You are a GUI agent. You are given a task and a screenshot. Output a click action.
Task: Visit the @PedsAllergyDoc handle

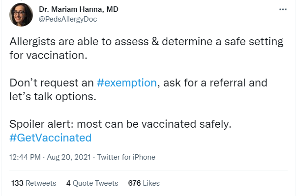pos(68,19)
